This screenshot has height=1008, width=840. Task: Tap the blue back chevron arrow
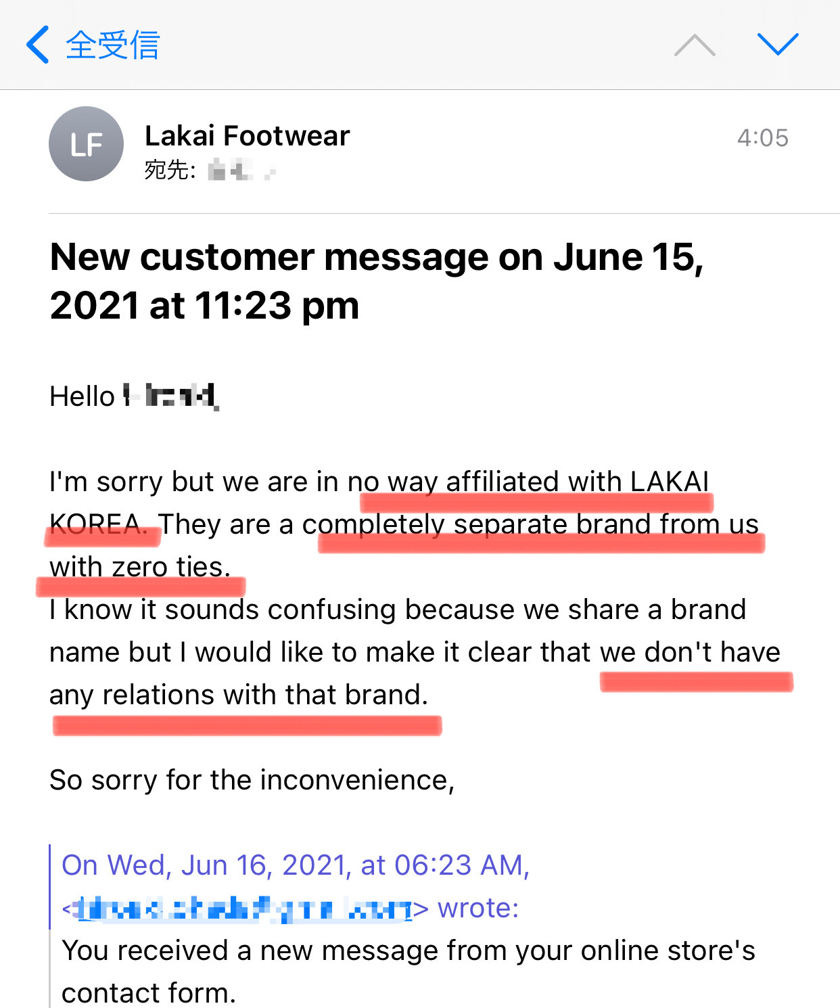pos(38,45)
